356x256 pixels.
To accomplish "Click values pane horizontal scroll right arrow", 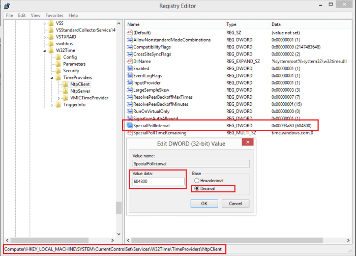I will [348, 240].
